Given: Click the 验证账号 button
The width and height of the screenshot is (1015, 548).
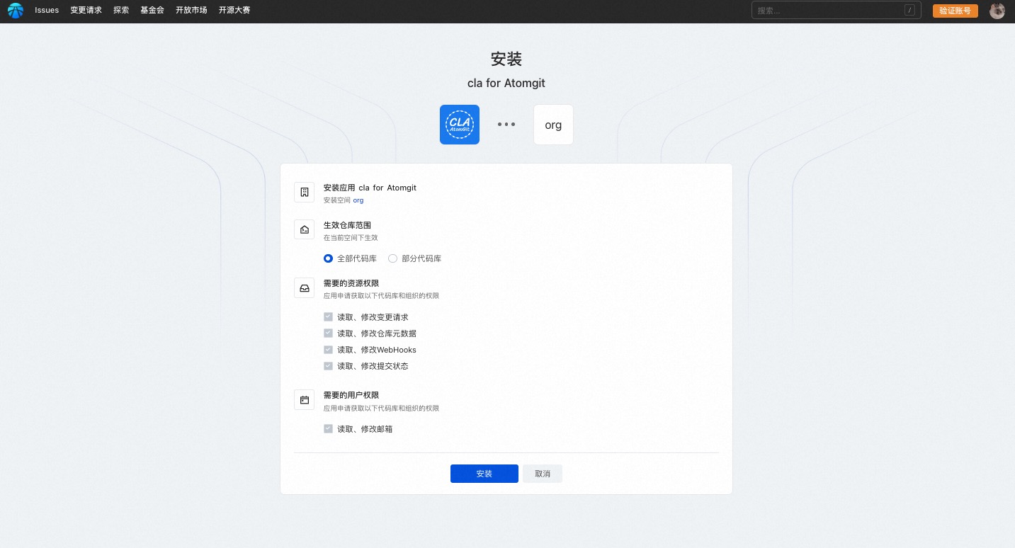Looking at the screenshot, I should click(956, 11).
